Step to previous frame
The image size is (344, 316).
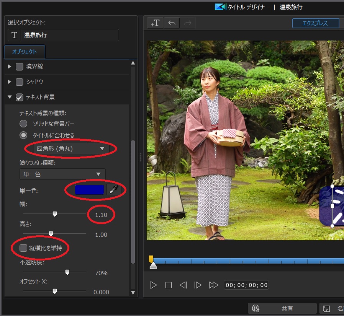[x=183, y=285]
